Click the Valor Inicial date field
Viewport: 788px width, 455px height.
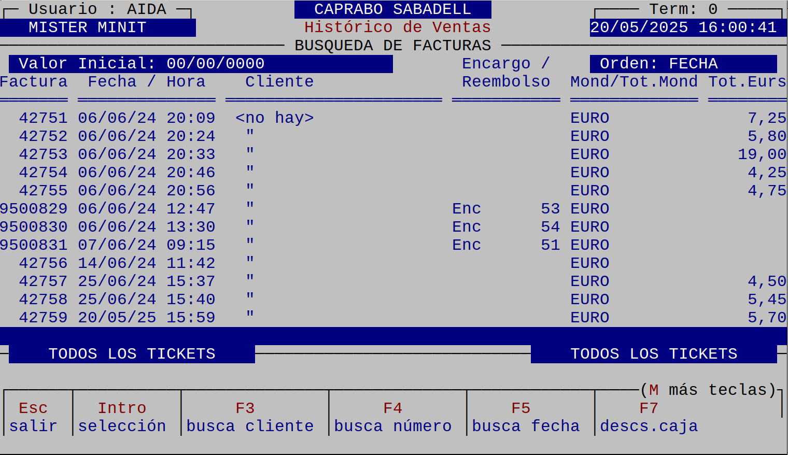215,64
